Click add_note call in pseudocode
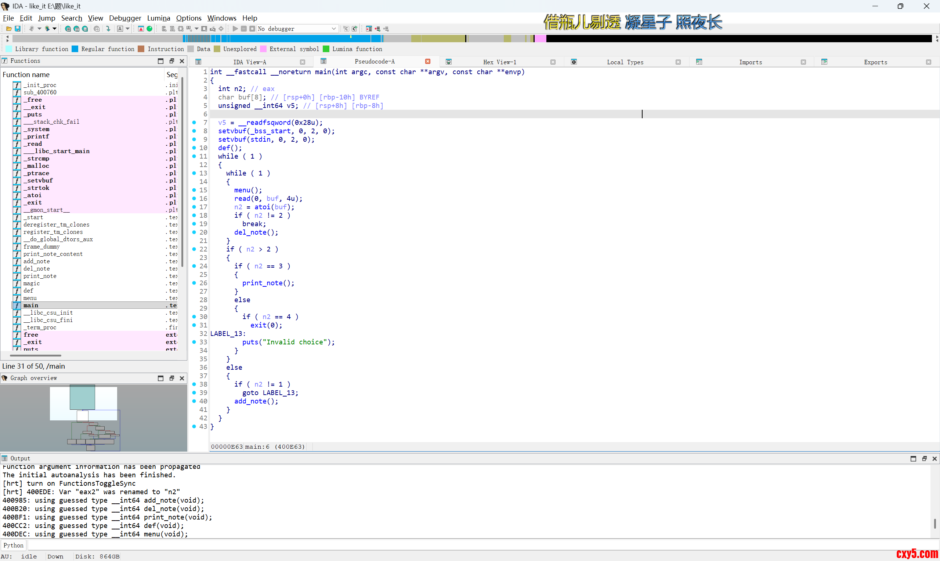The image size is (940, 561). click(x=250, y=401)
